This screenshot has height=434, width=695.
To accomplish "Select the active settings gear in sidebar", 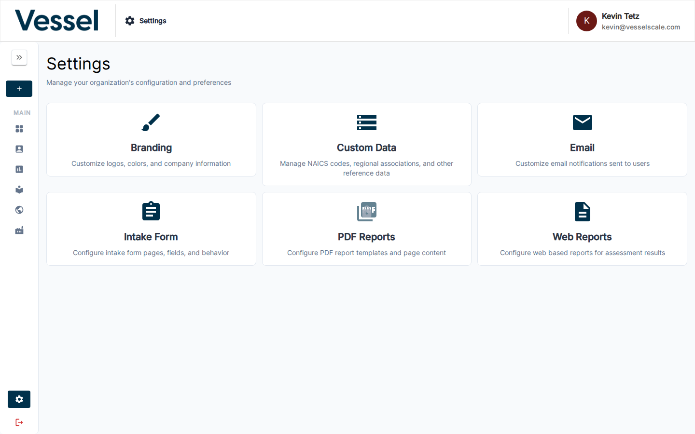I will [19, 399].
